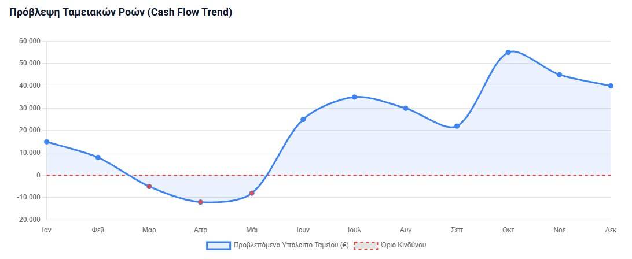Select the Αυγ data point on the line
Image resolution: width=632 pixels, height=259 pixels.
point(406,108)
